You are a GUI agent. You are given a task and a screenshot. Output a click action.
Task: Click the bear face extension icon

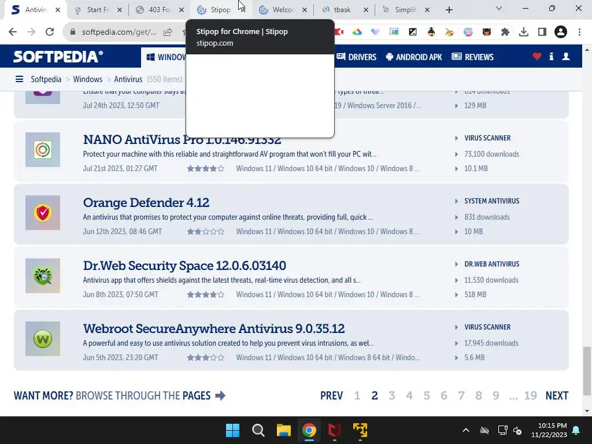487,32
